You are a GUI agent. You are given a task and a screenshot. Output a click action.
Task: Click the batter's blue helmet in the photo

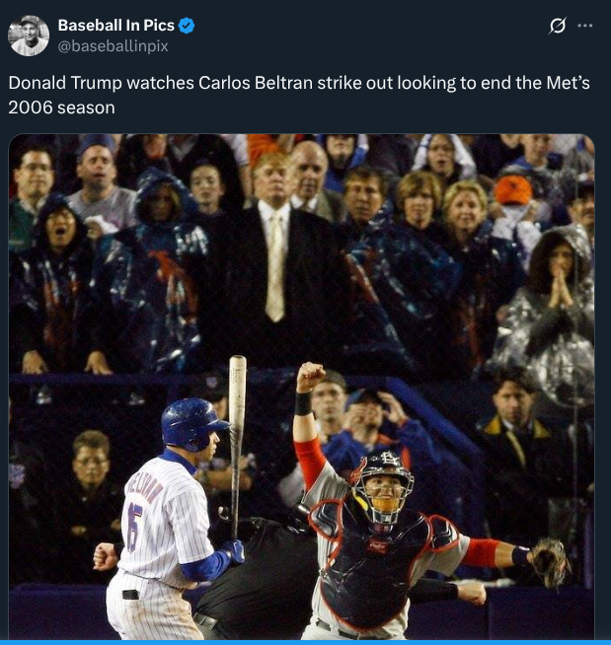[193, 424]
